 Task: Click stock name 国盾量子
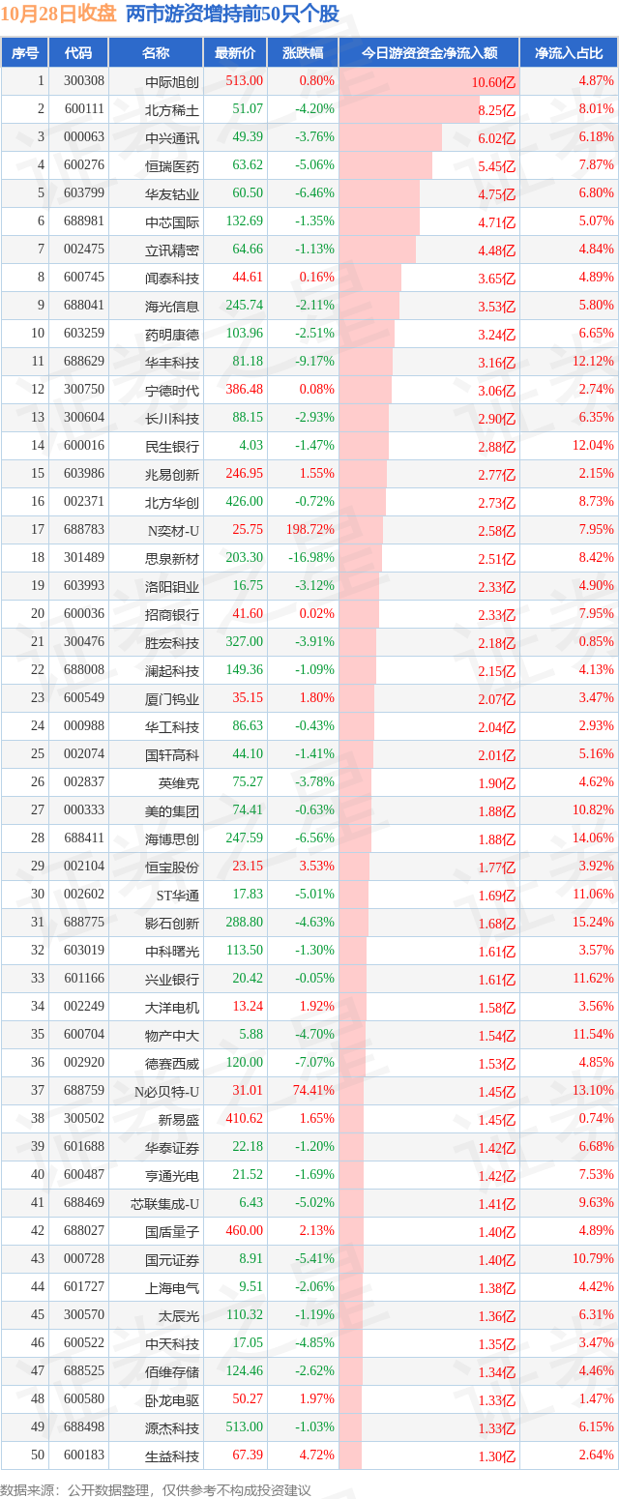[172, 1232]
